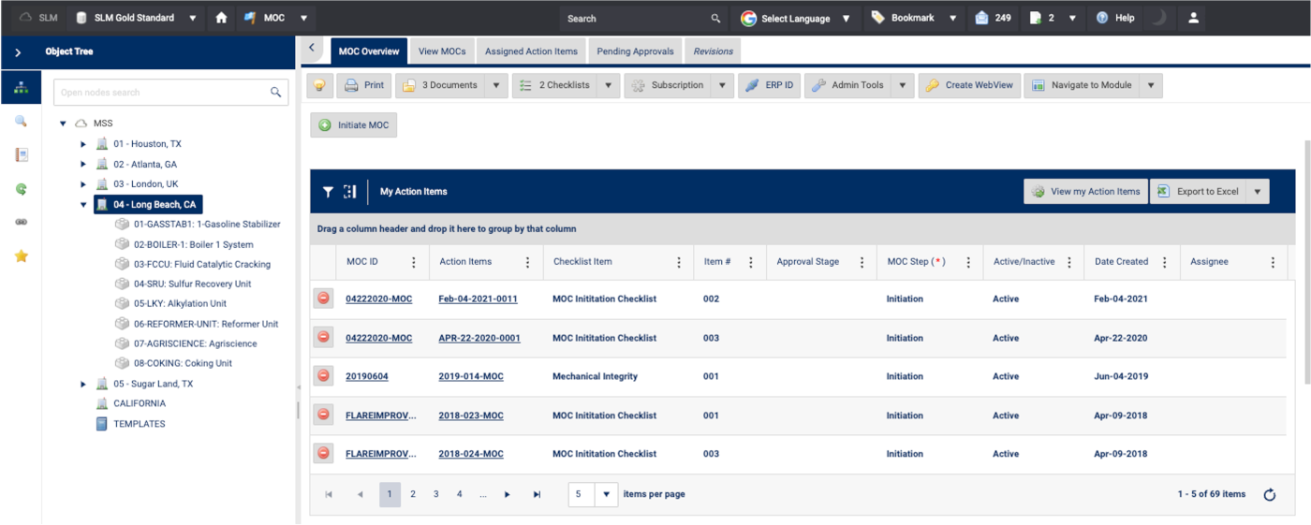
Task: Click the lightbulb hint icon
Action: click(x=320, y=85)
